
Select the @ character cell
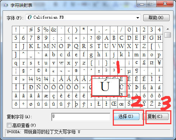tap(99, 38)
